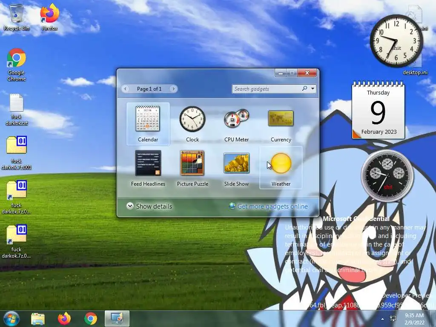Close the gadget gallery window
This screenshot has height=327, width=436.
tap(307, 73)
